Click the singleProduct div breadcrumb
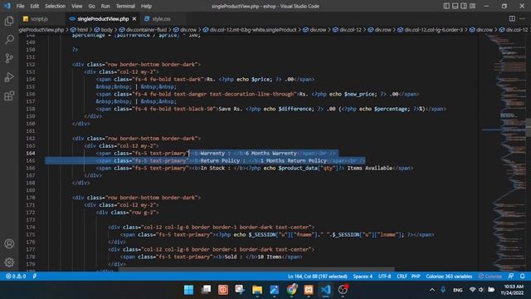The height and width of the screenshot is (299, 531). pyautogui.click(x=250, y=30)
